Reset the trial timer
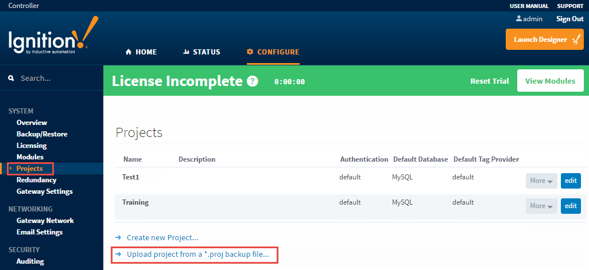 click(x=490, y=81)
